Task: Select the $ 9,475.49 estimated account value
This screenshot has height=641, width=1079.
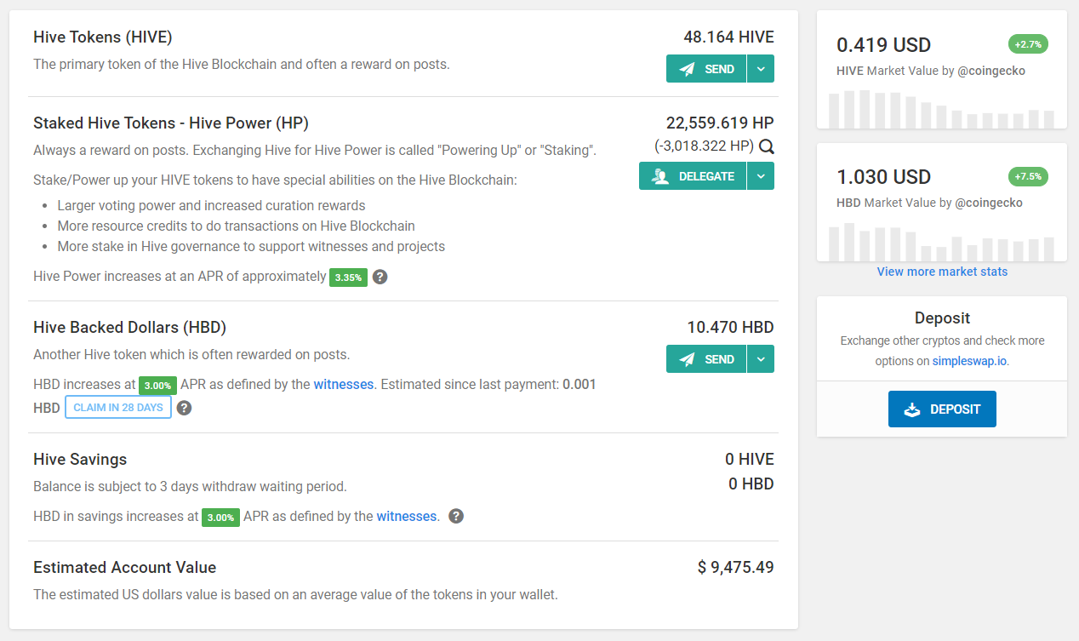Action: tap(735, 567)
